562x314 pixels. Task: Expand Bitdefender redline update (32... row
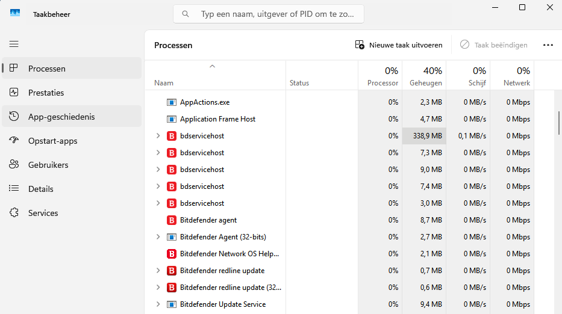(x=158, y=287)
